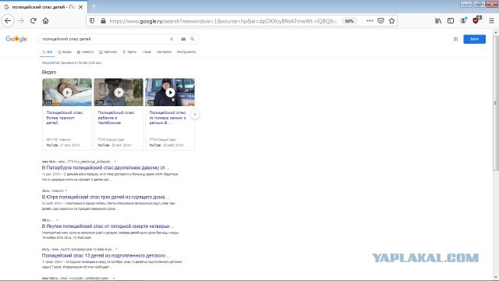
Task: Open the Firefox account icon
Action: [x=463, y=21]
